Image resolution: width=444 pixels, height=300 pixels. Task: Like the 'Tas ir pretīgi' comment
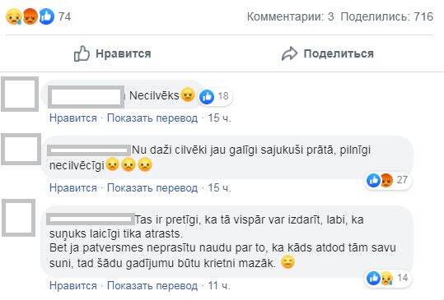click(x=73, y=285)
